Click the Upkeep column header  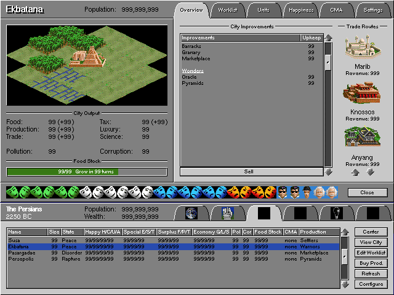[x=312, y=37]
